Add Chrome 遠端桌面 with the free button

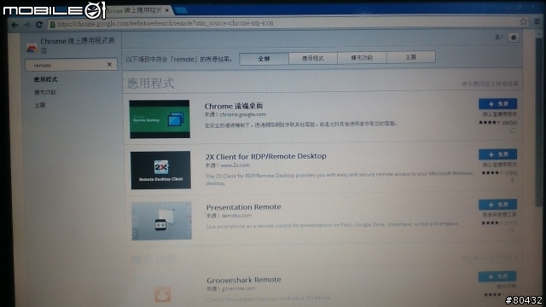pos(497,104)
